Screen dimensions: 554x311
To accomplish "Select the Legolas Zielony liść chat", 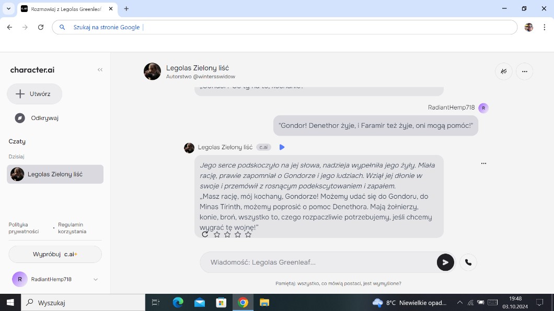I will (55, 174).
